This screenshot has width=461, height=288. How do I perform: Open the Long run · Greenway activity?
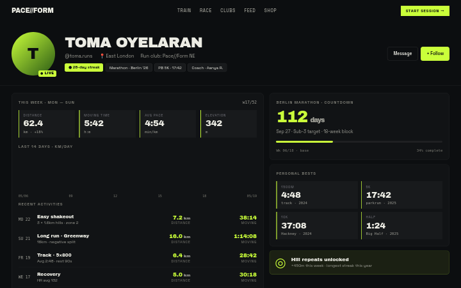[x=137, y=239]
